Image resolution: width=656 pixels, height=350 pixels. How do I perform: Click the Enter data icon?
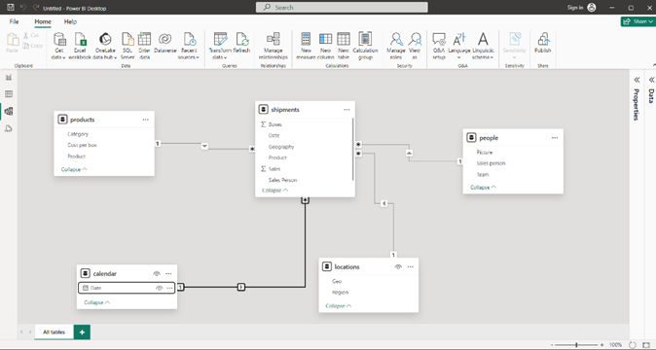[144, 39]
